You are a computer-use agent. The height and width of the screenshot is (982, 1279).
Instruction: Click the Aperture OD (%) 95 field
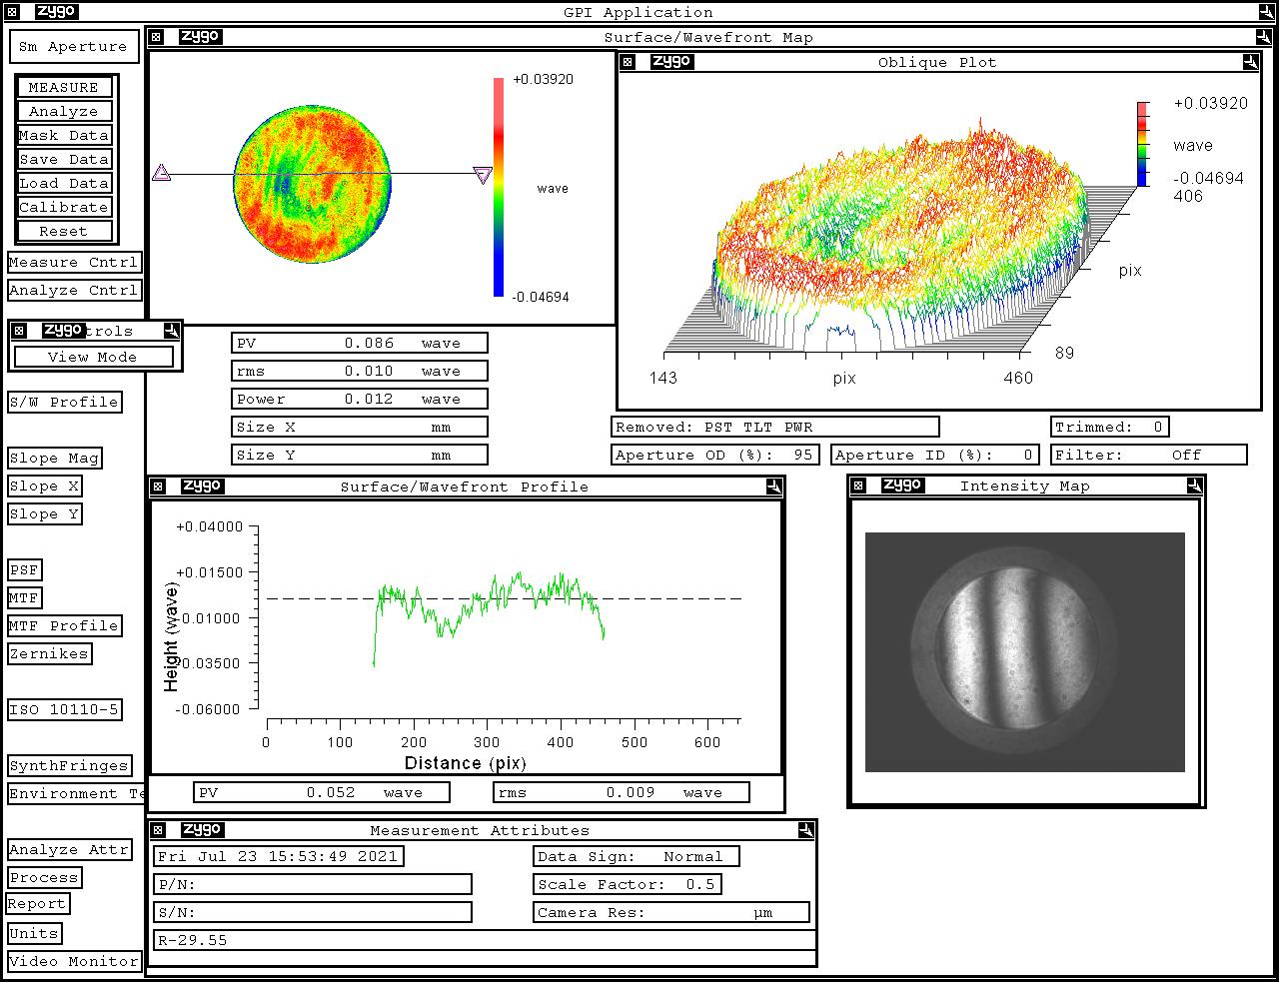715,455
